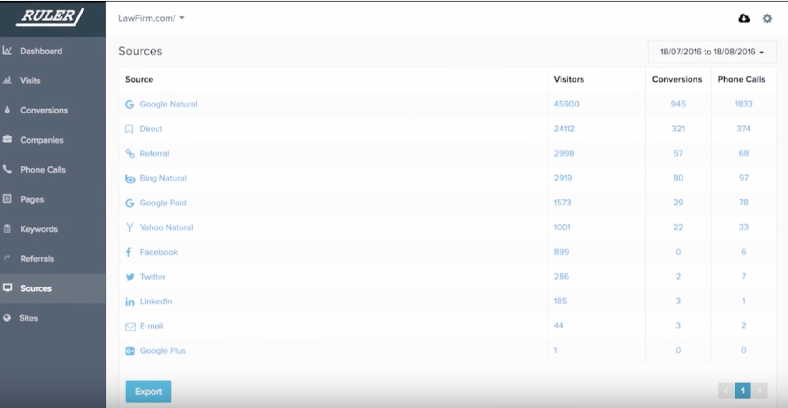
Task: Click the Sites globe icon
Action: pyautogui.click(x=7, y=317)
